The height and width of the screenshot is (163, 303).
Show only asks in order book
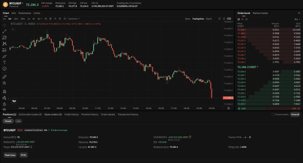243,19
